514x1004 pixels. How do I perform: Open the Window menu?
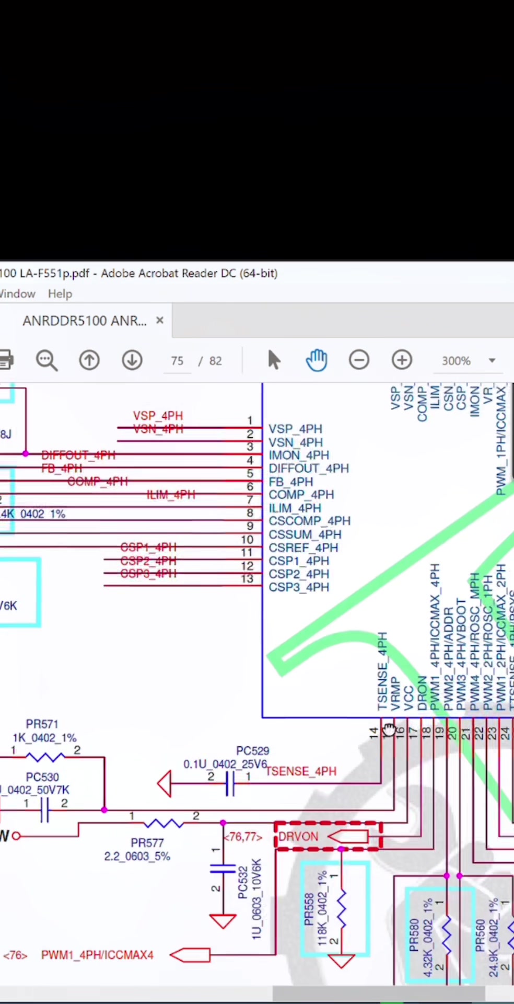tap(17, 294)
